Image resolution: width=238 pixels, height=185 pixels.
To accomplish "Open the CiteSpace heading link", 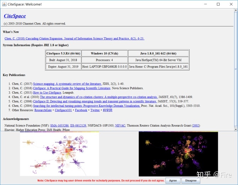I will 15,16.
